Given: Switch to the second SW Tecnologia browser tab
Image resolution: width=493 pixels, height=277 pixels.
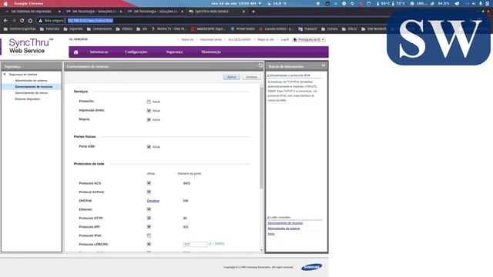Looking at the screenshot, I should click(155, 12).
